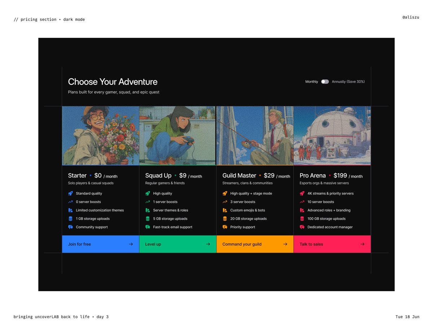The height and width of the screenshot is (329, 433).
Task: Click 'Fast-track email support' feature text
Action: point(172,227)
